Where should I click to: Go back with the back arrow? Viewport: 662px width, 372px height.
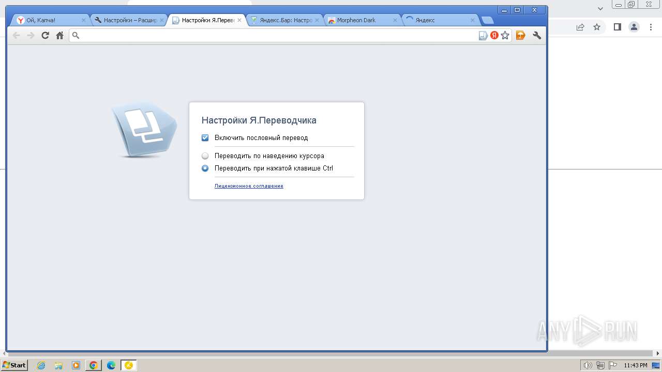coord(16,35)
